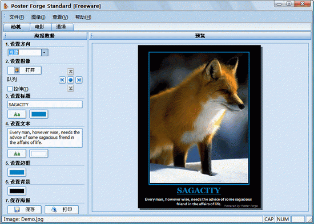
Task: Click the 保存 save poster button
Action: coord(25,209)
